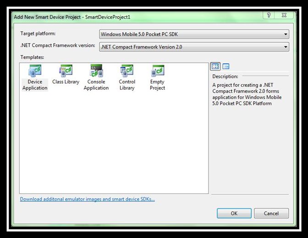Click the Console Application label text
The height and width of the screenshot is (238, 308).
click(96, 85)
